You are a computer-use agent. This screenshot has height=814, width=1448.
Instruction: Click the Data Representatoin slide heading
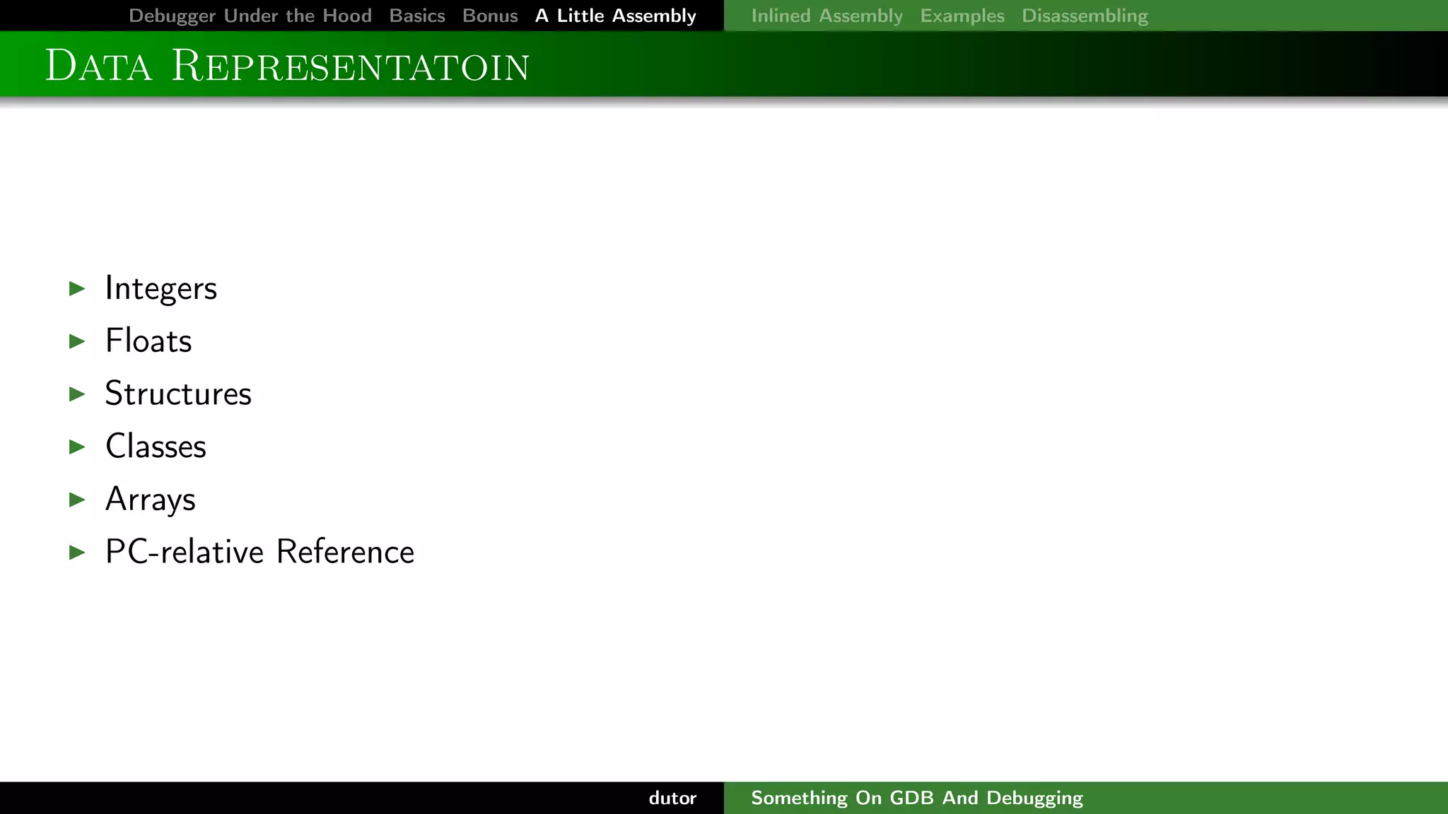[287, 66]
